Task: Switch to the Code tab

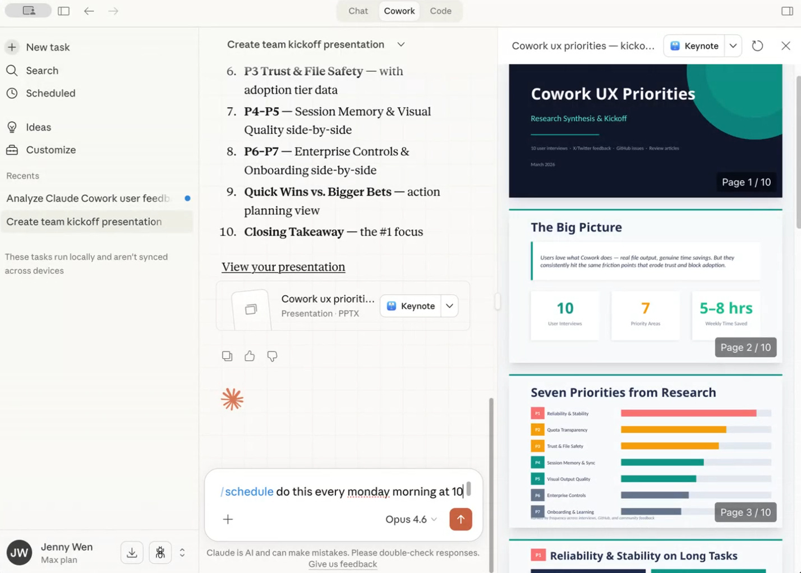Action: 440,11
